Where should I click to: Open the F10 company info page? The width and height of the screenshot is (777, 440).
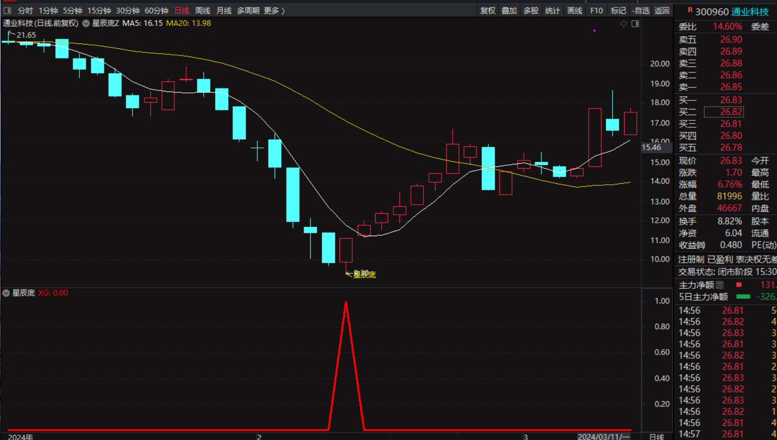pyautogui.click(x=596, y=10)
